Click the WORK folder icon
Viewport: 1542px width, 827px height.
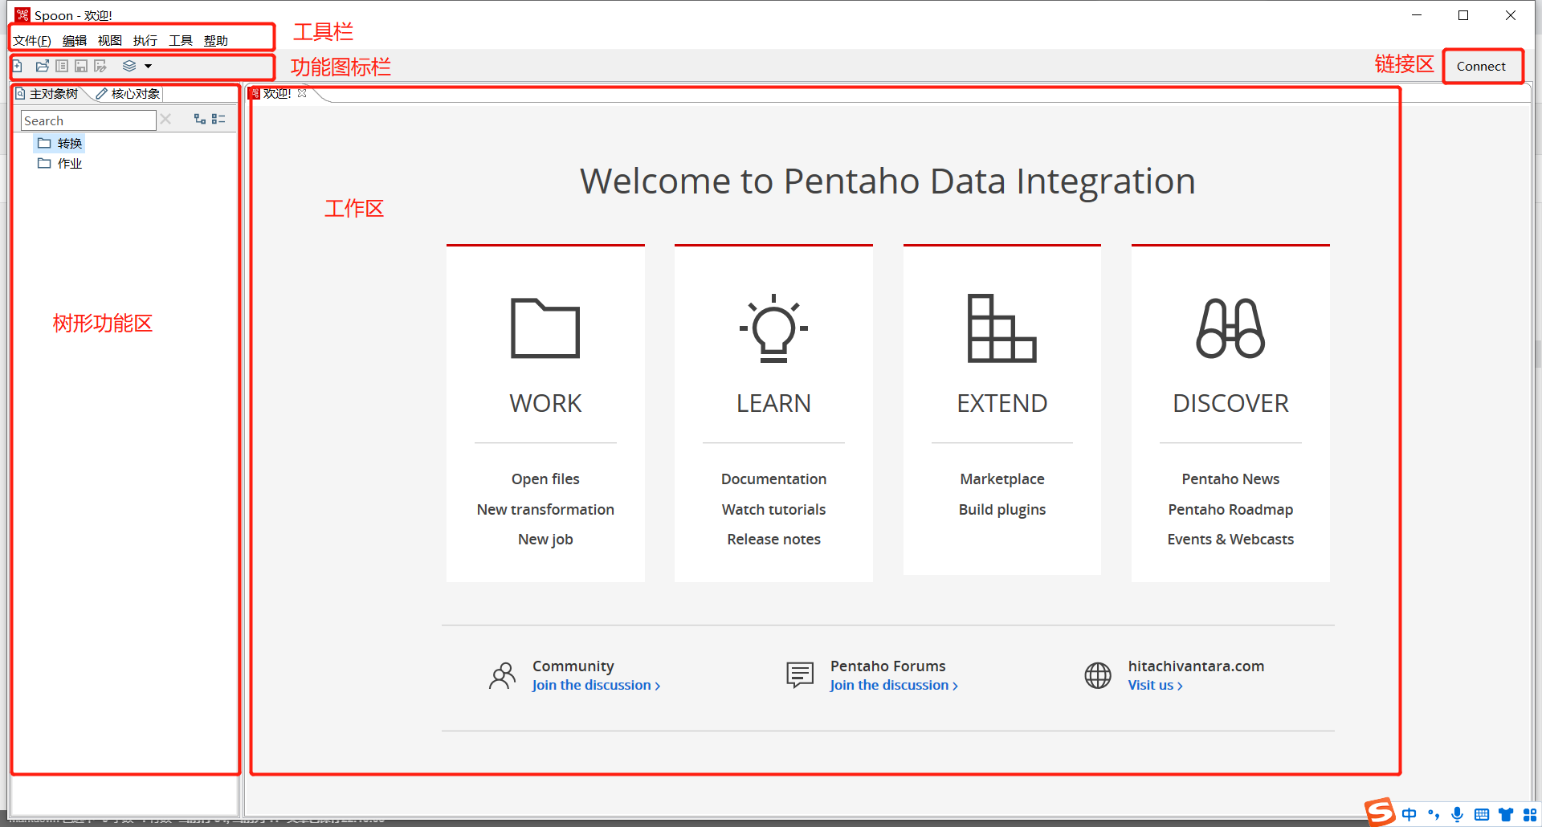coord(545,328)
